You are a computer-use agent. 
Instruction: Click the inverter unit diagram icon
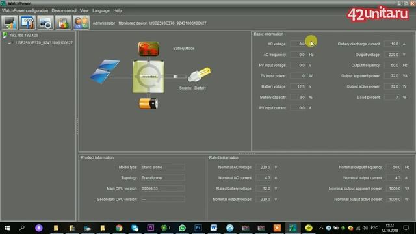149,77
